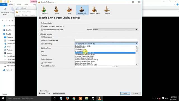Launch Firefox from the taskbar

coord(67,98)
